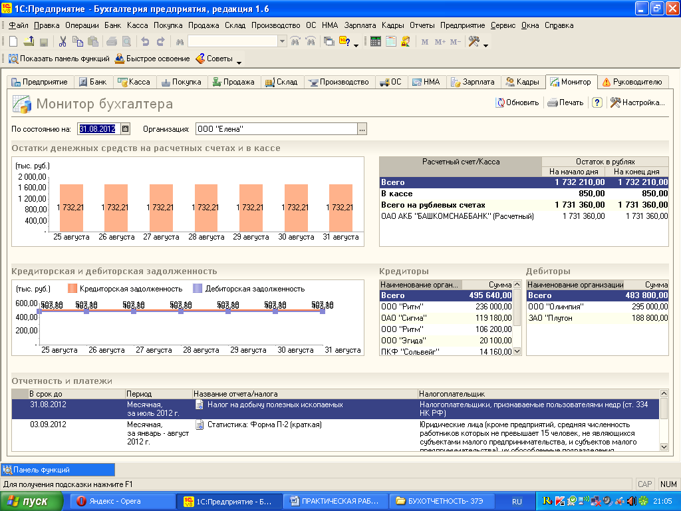Viewport: 681px width, 511px height.
Task: Open calendar picker beside the date field
Action: pos(126,128)
